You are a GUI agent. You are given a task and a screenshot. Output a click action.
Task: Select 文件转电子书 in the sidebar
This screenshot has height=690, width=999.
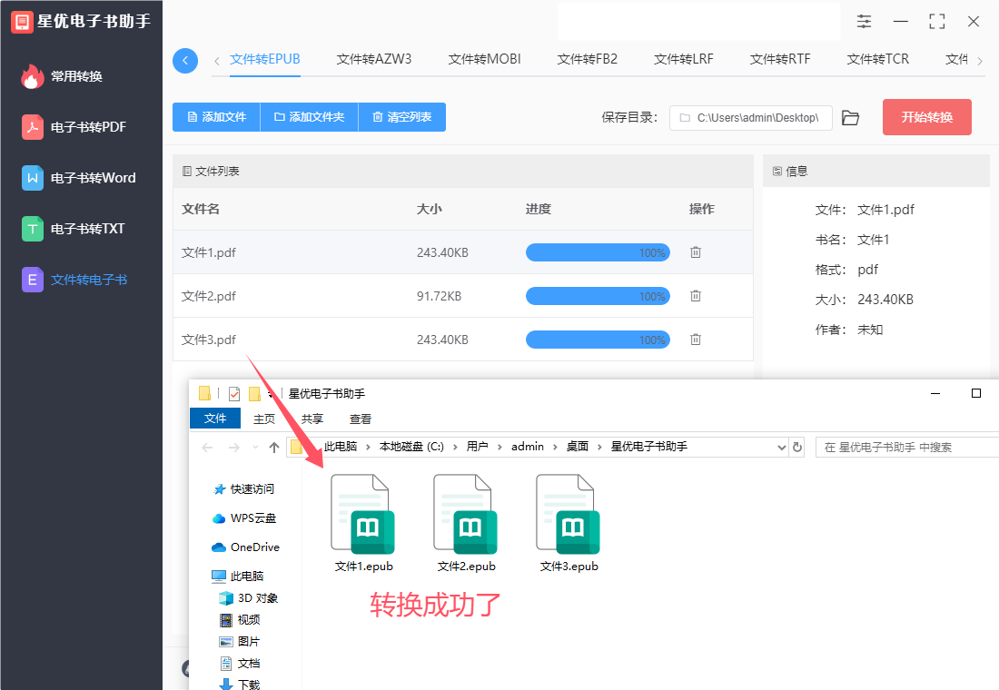pos(74,280)
